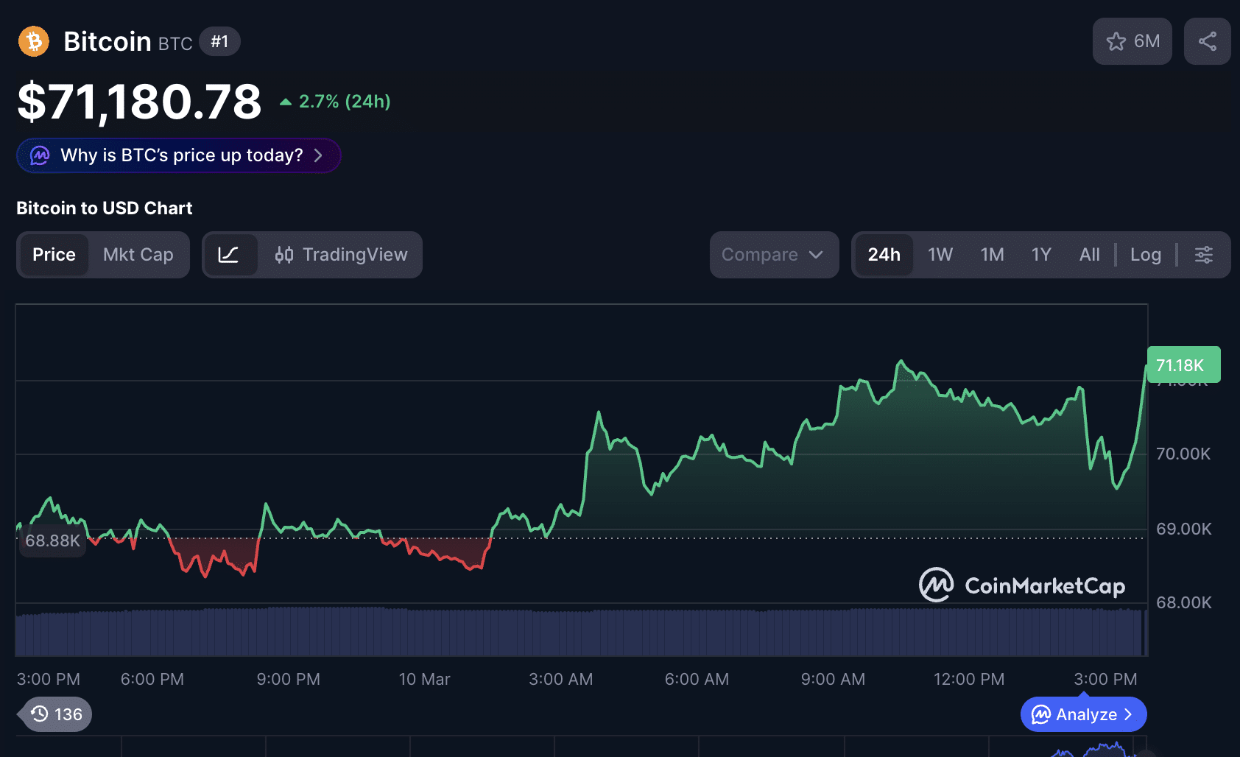The height and width of the screenshot is (757, 1240).
Task: Select the 1W time range tab
Action: point(940,255)
